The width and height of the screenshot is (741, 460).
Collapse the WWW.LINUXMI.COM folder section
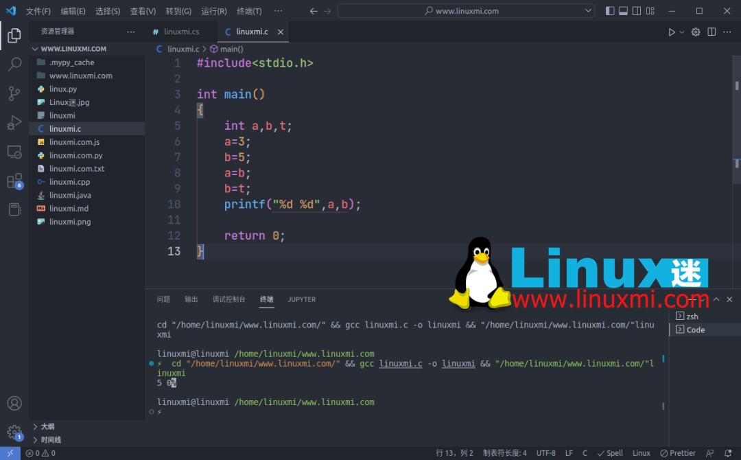coord(73,49)
